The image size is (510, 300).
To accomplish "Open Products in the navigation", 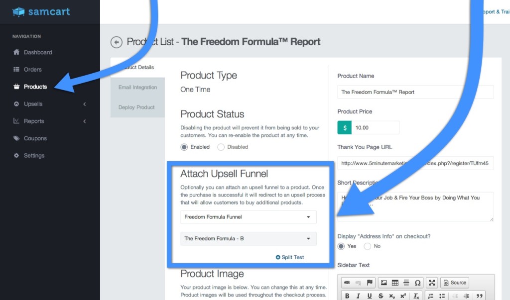I will click(x=35, y=87).
